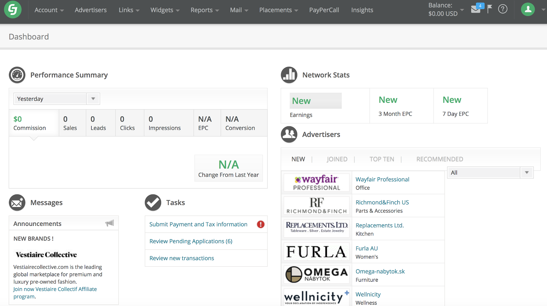Switch to the TOP TEN tab
Viewport: 547px width, 306px height.
click(382, 159)
